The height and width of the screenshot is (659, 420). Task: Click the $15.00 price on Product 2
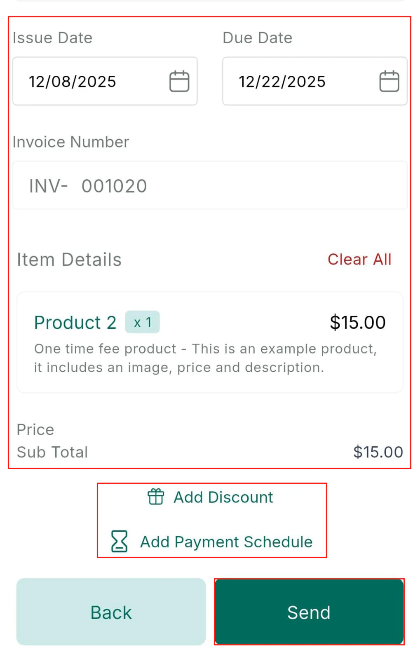[357, 322]
